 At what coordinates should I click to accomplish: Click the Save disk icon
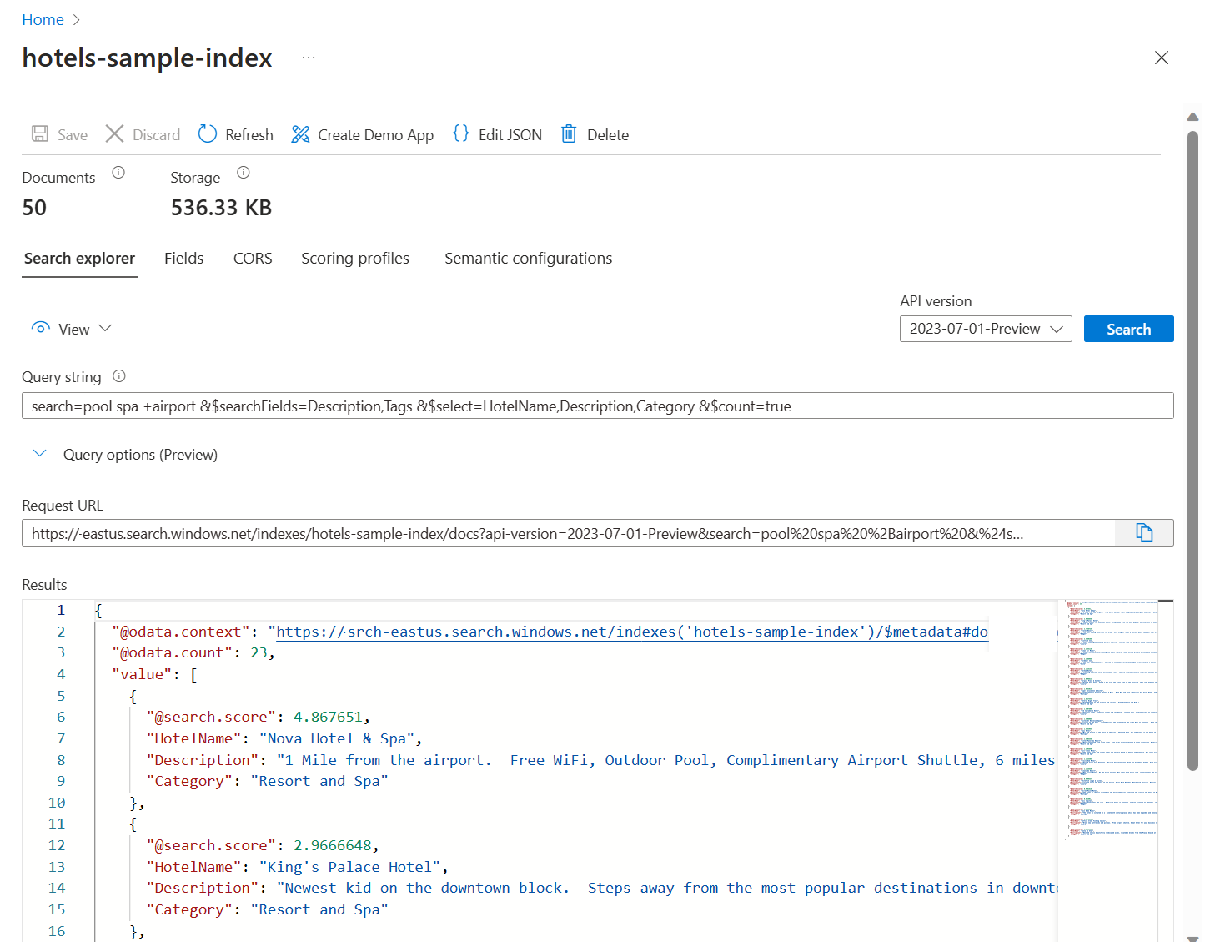pyautogui.click(x=40, y=134)
